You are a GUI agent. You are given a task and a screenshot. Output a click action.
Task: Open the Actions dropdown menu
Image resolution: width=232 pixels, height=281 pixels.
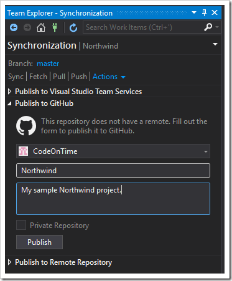[109, 77]
